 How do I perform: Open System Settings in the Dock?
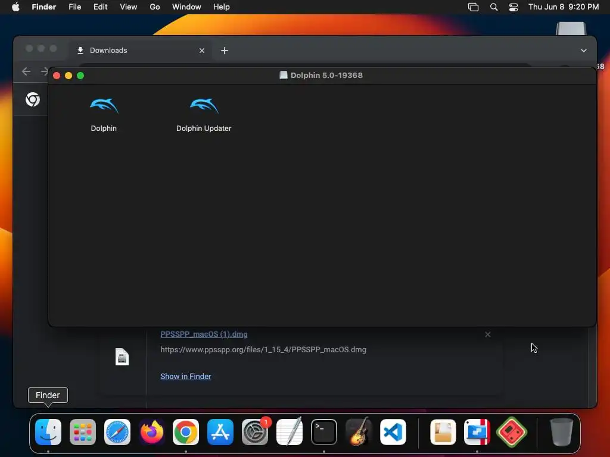pos(255,432)
